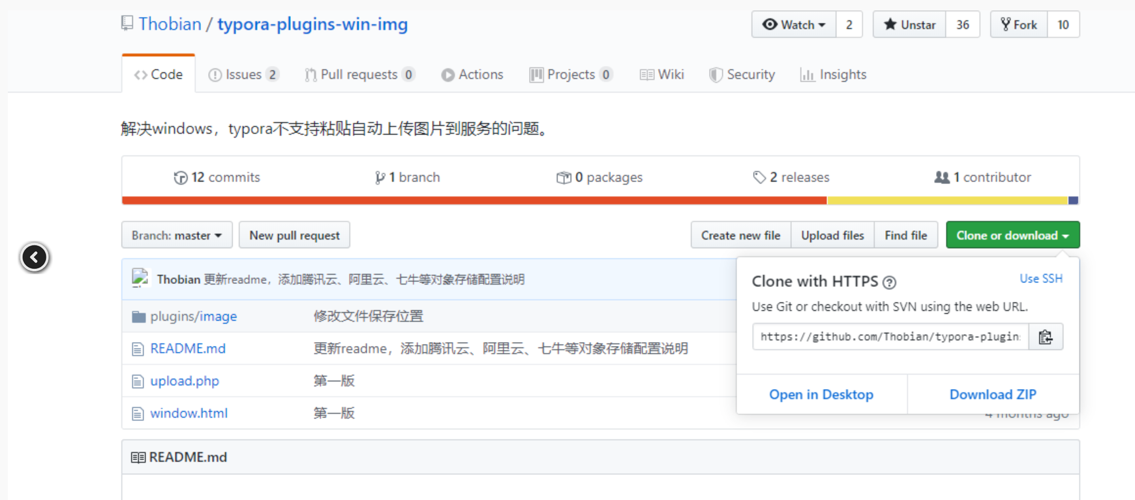Go to the Actions tab
The width and height of the screenshot is (1135, 500).
point(472,74)
